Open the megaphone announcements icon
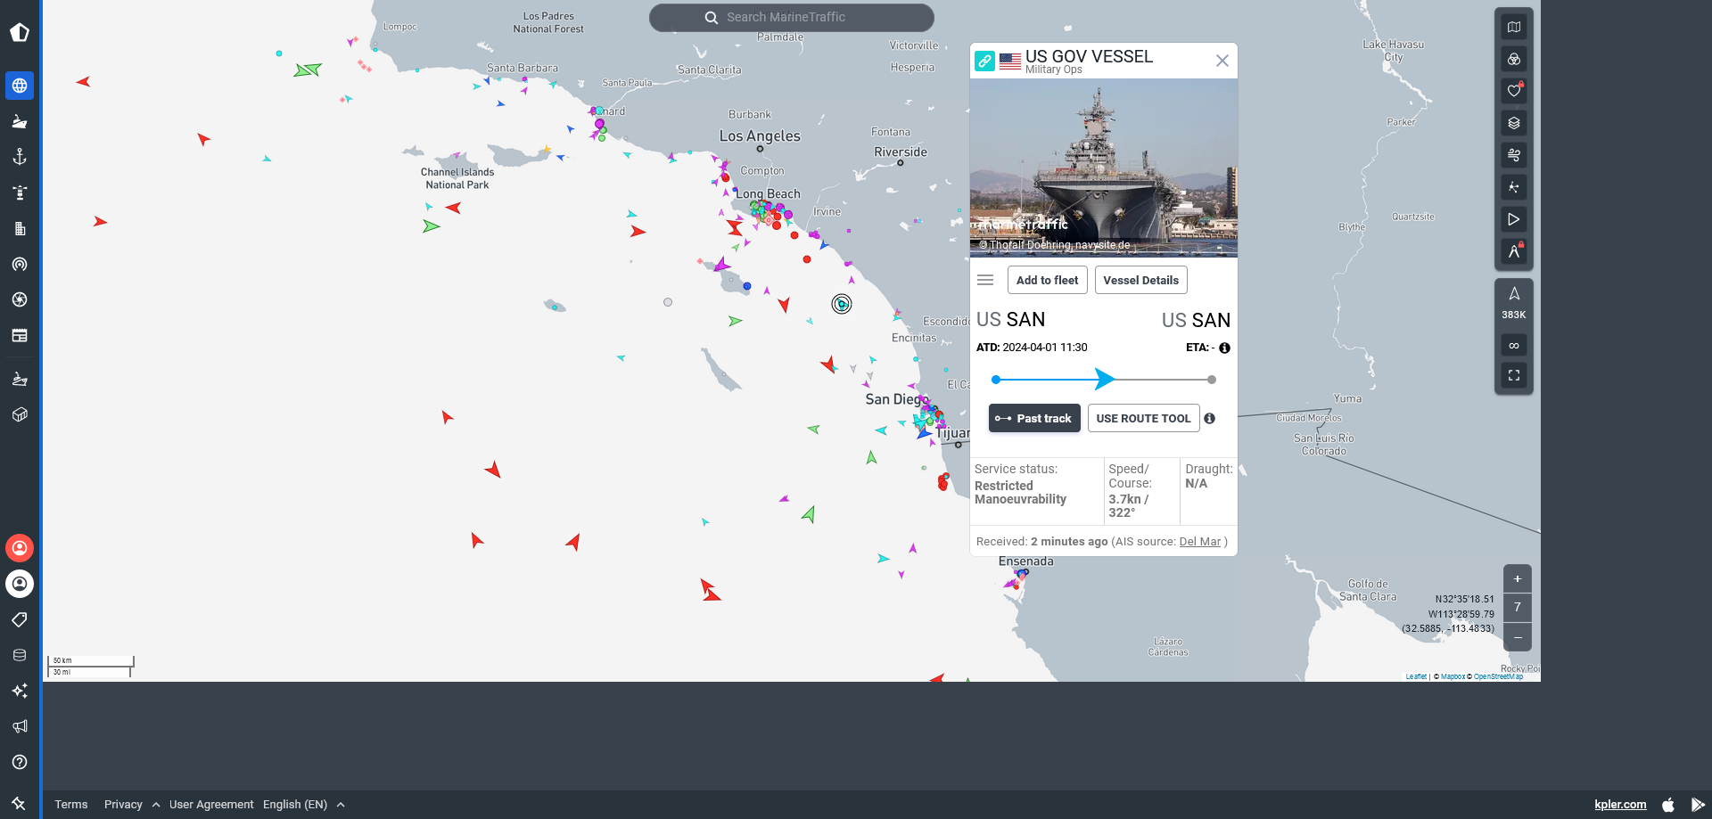The image size is (1712, 819). pos(20,726)
